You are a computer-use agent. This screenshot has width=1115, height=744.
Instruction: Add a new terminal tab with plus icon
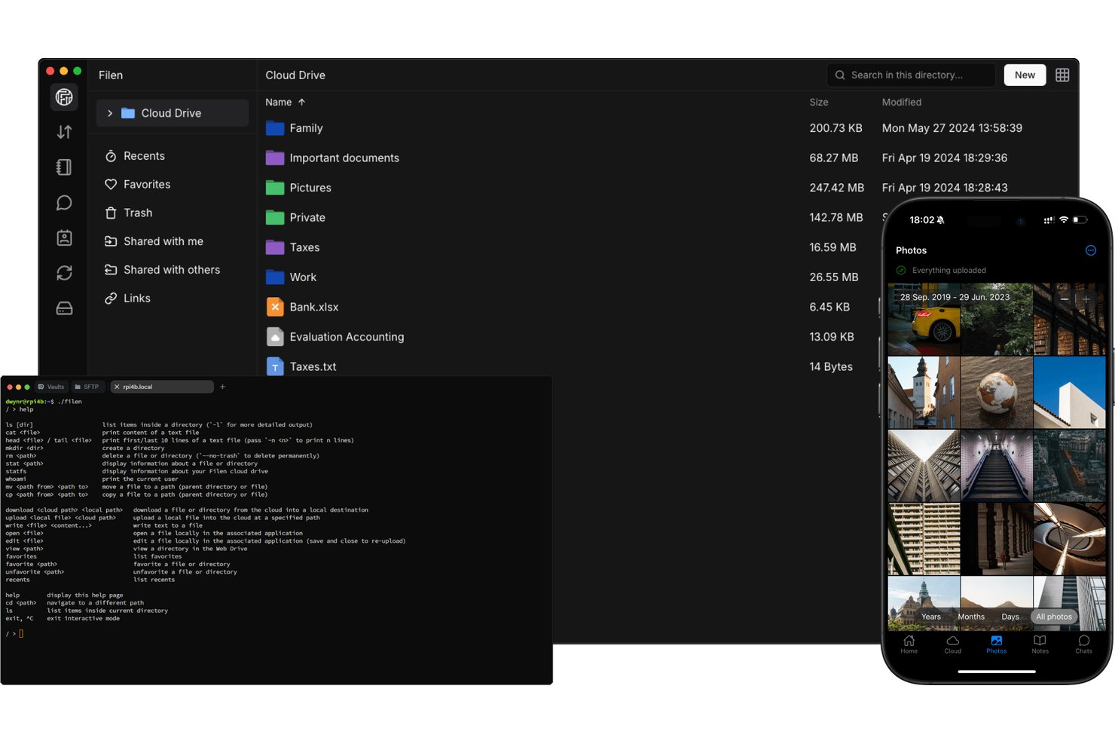(222, 387)
